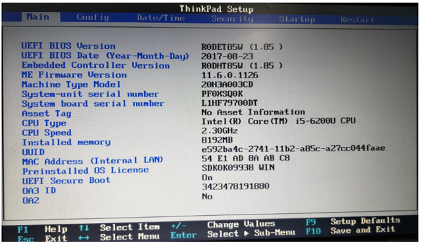Click the F1 Help hint
Viewport: 422px width, 246px height.
pyautogui.click(x=42, y=230)
